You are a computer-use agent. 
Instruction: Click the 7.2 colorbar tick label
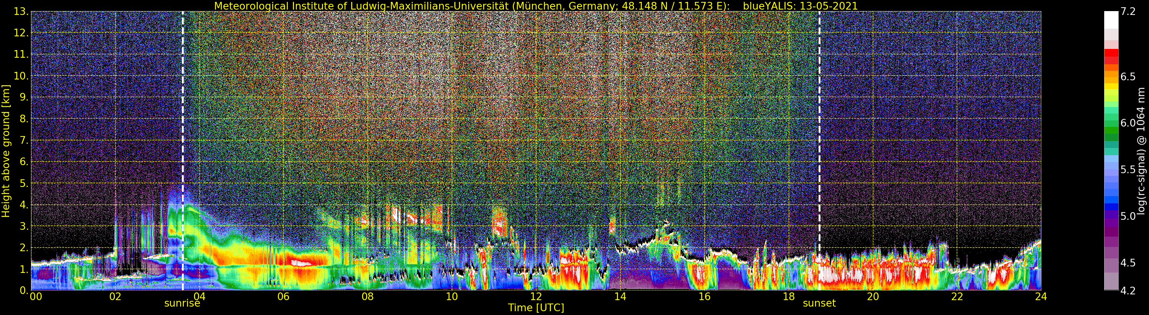click(1128, 12)
